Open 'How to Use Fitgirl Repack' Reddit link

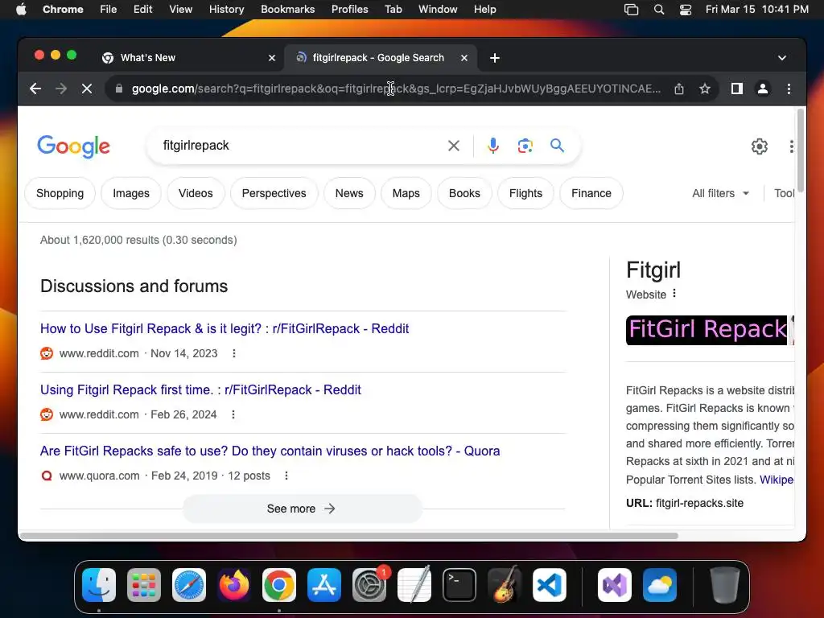pyautogui.click(x=225, y=329)
